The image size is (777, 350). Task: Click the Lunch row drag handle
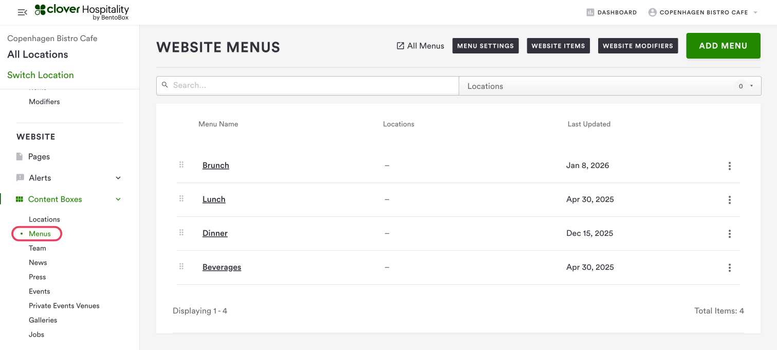[181, 199]
